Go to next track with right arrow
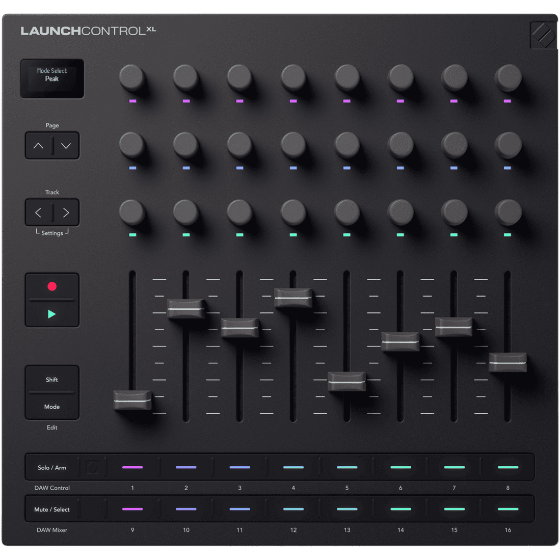 (x=66, y=213)
